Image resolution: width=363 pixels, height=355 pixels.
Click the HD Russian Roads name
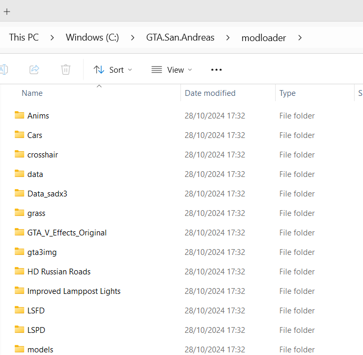coord(59,272)
